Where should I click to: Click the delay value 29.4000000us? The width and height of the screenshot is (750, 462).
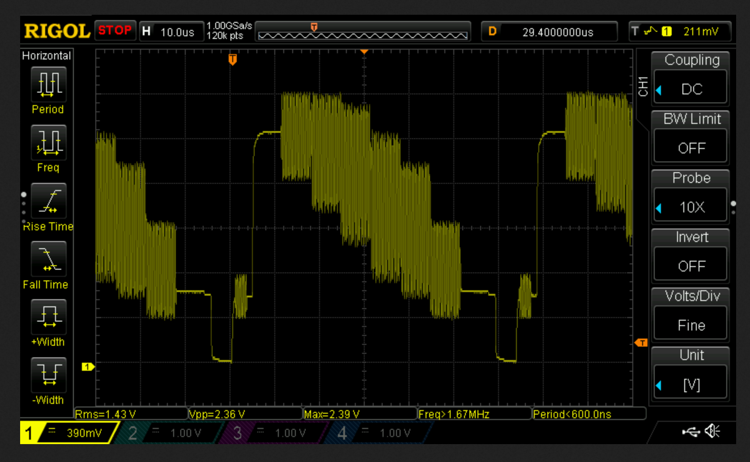coord(558,32)
